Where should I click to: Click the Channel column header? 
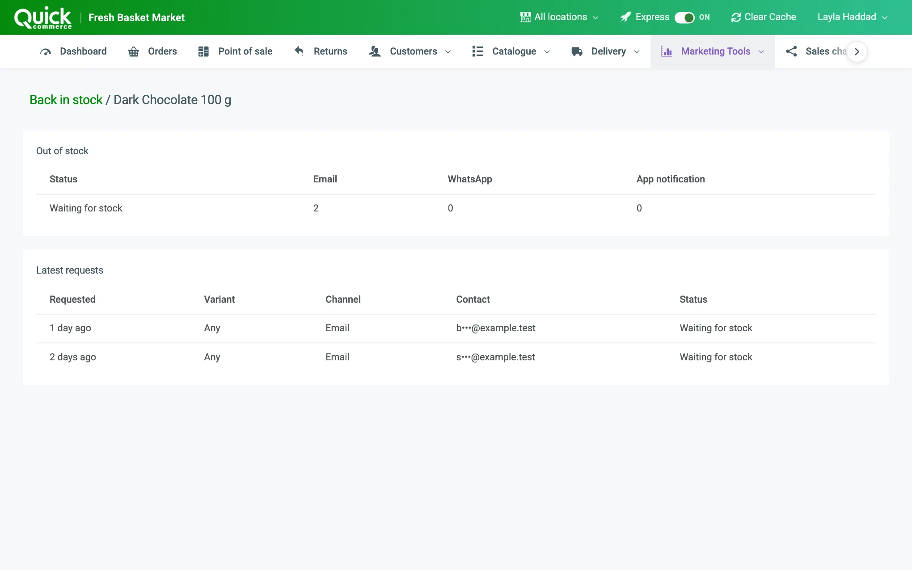click(343, 300)
